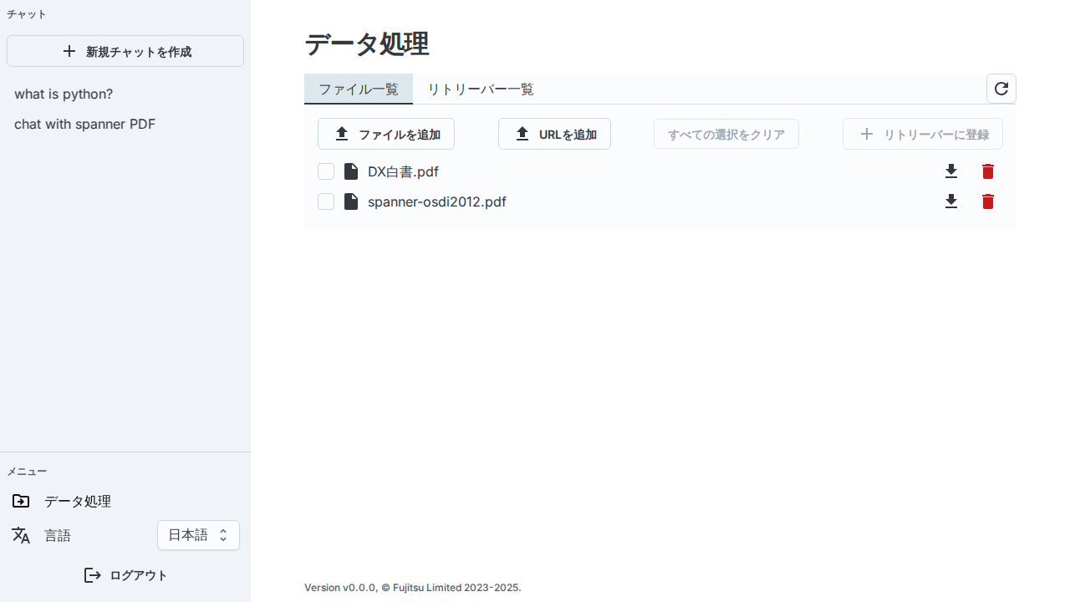Screen dimensions: 1070x602
Task: Open the 日本語 language dropdown
Action: pyautogui.click(x=198, y=535)
